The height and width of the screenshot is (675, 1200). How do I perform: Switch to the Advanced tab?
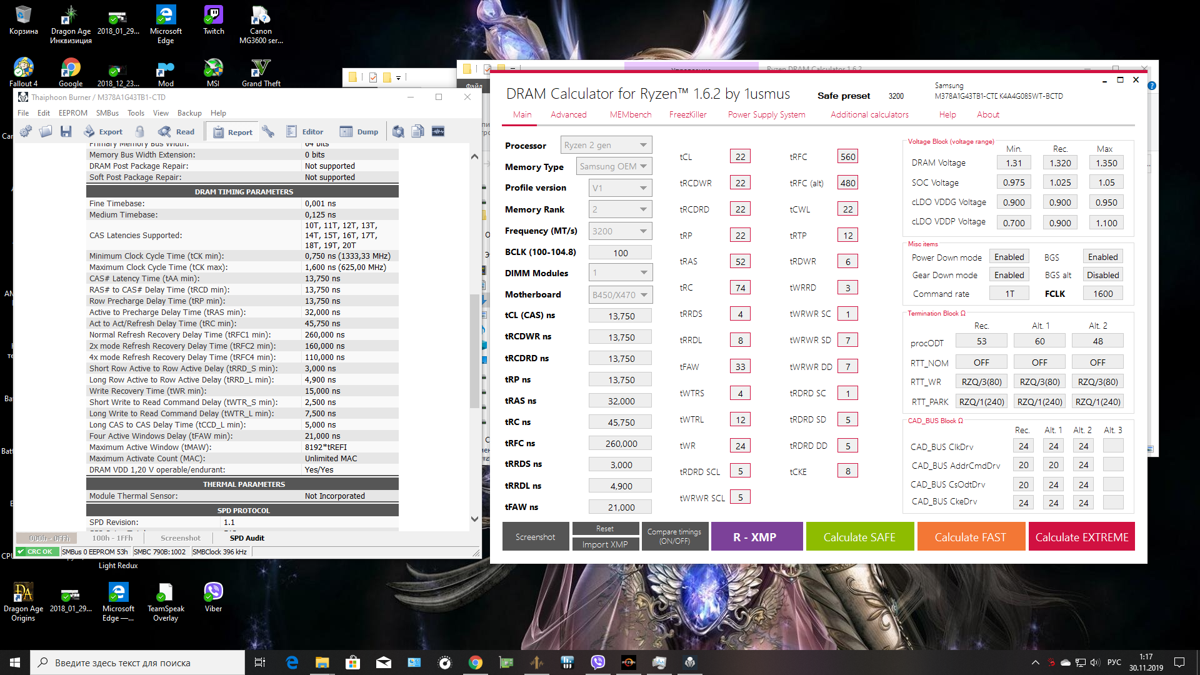pyautogui.click(x=568, y=114)
